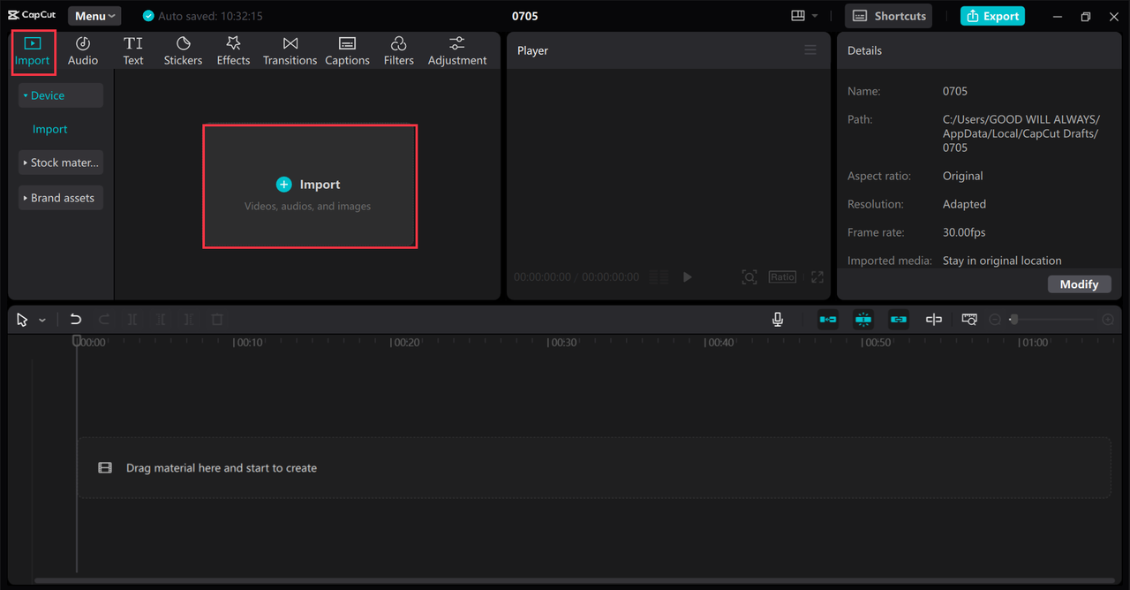The image size is (1130, 590).
Task: Click the project title 0705
Action: 525,16
